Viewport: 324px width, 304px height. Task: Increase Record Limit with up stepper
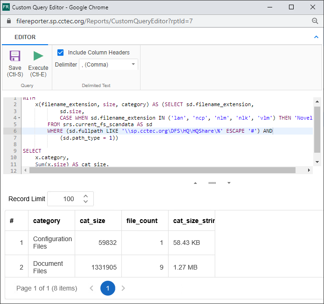[85, 196]
